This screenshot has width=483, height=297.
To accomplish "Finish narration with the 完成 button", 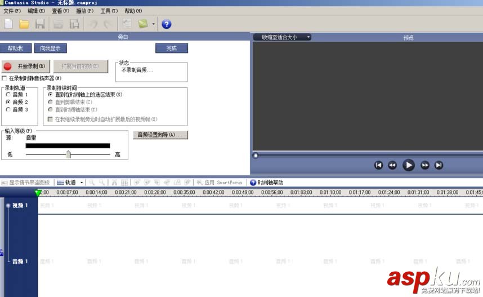I will 172,48.
